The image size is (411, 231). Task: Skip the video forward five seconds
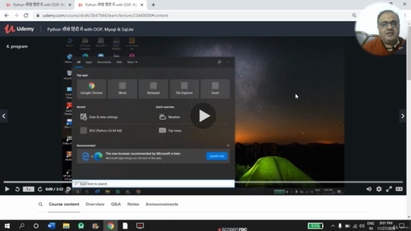(x=40, y=189)
